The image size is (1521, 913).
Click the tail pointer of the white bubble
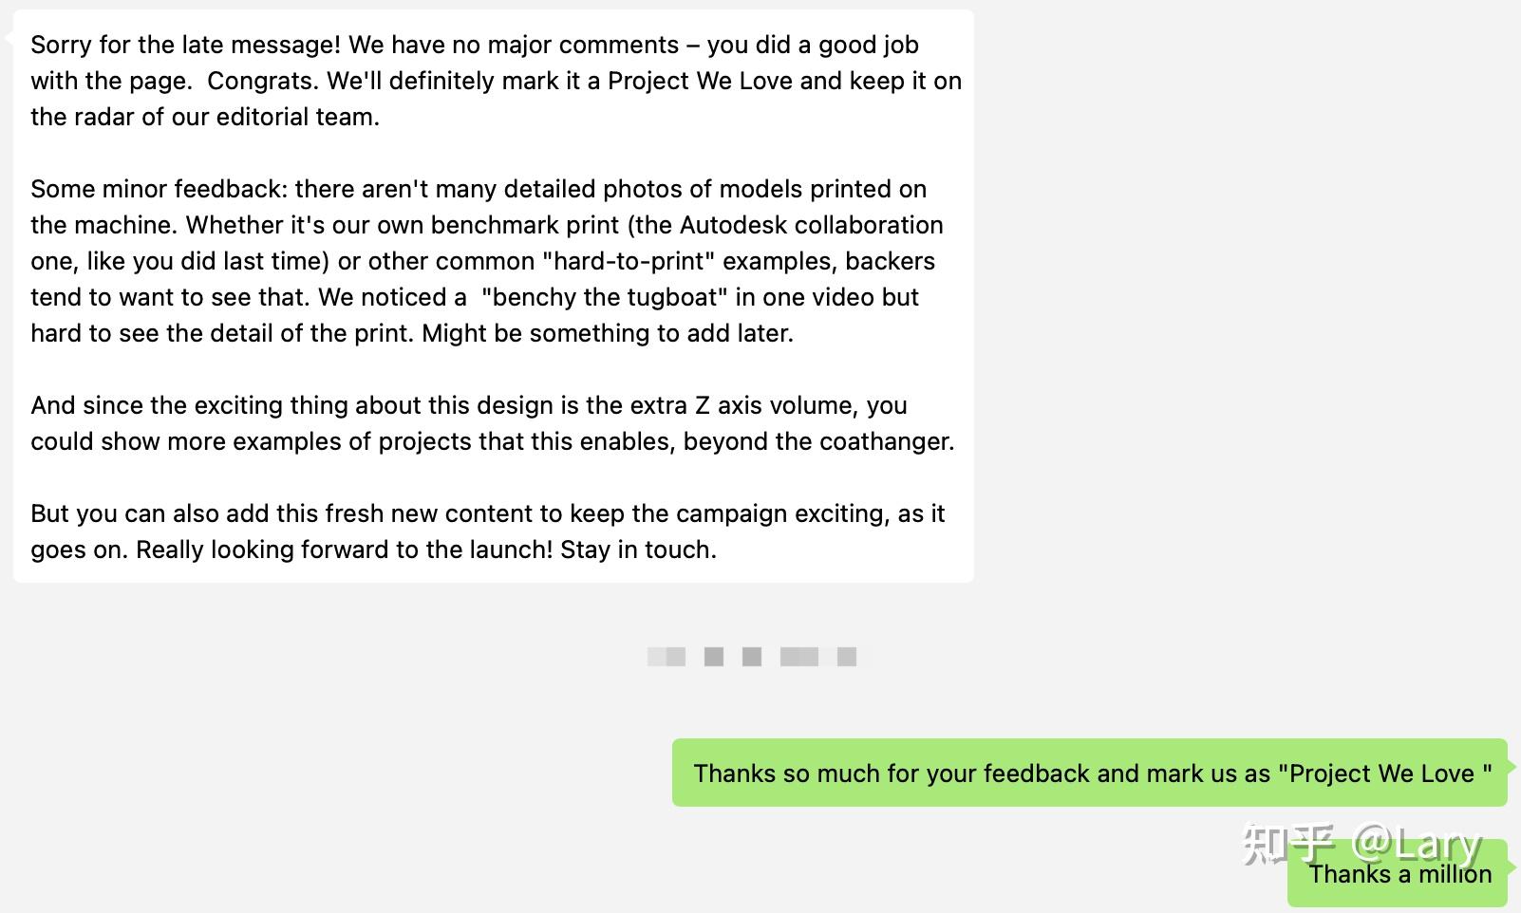[x=9, y=38]
